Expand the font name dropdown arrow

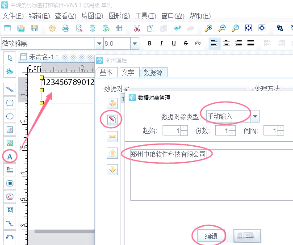[x=99, y=43]
